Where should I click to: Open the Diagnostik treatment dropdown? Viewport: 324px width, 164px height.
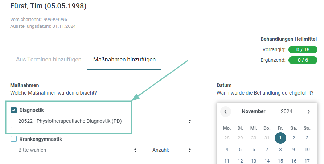[104, 121]
